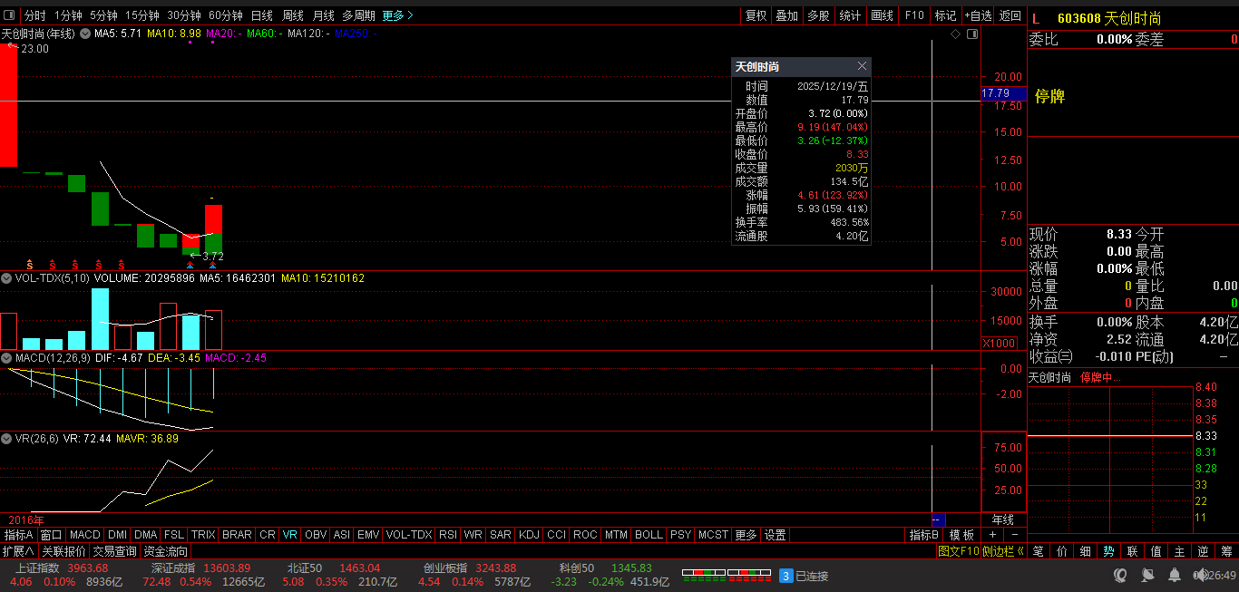Select the 势 tab in bottom right
1239x592 pixels.
coord(1108,551)
